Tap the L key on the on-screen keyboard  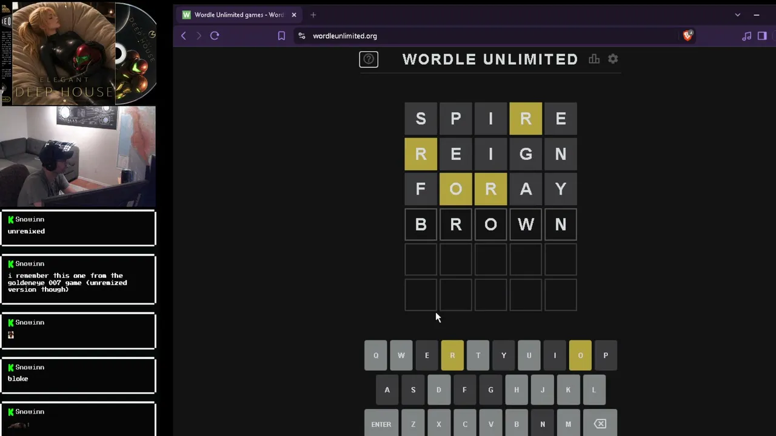(x=594, y=390)
